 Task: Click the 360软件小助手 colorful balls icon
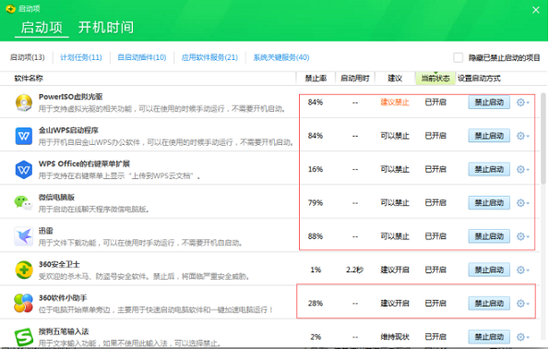[x=23, y=304]
